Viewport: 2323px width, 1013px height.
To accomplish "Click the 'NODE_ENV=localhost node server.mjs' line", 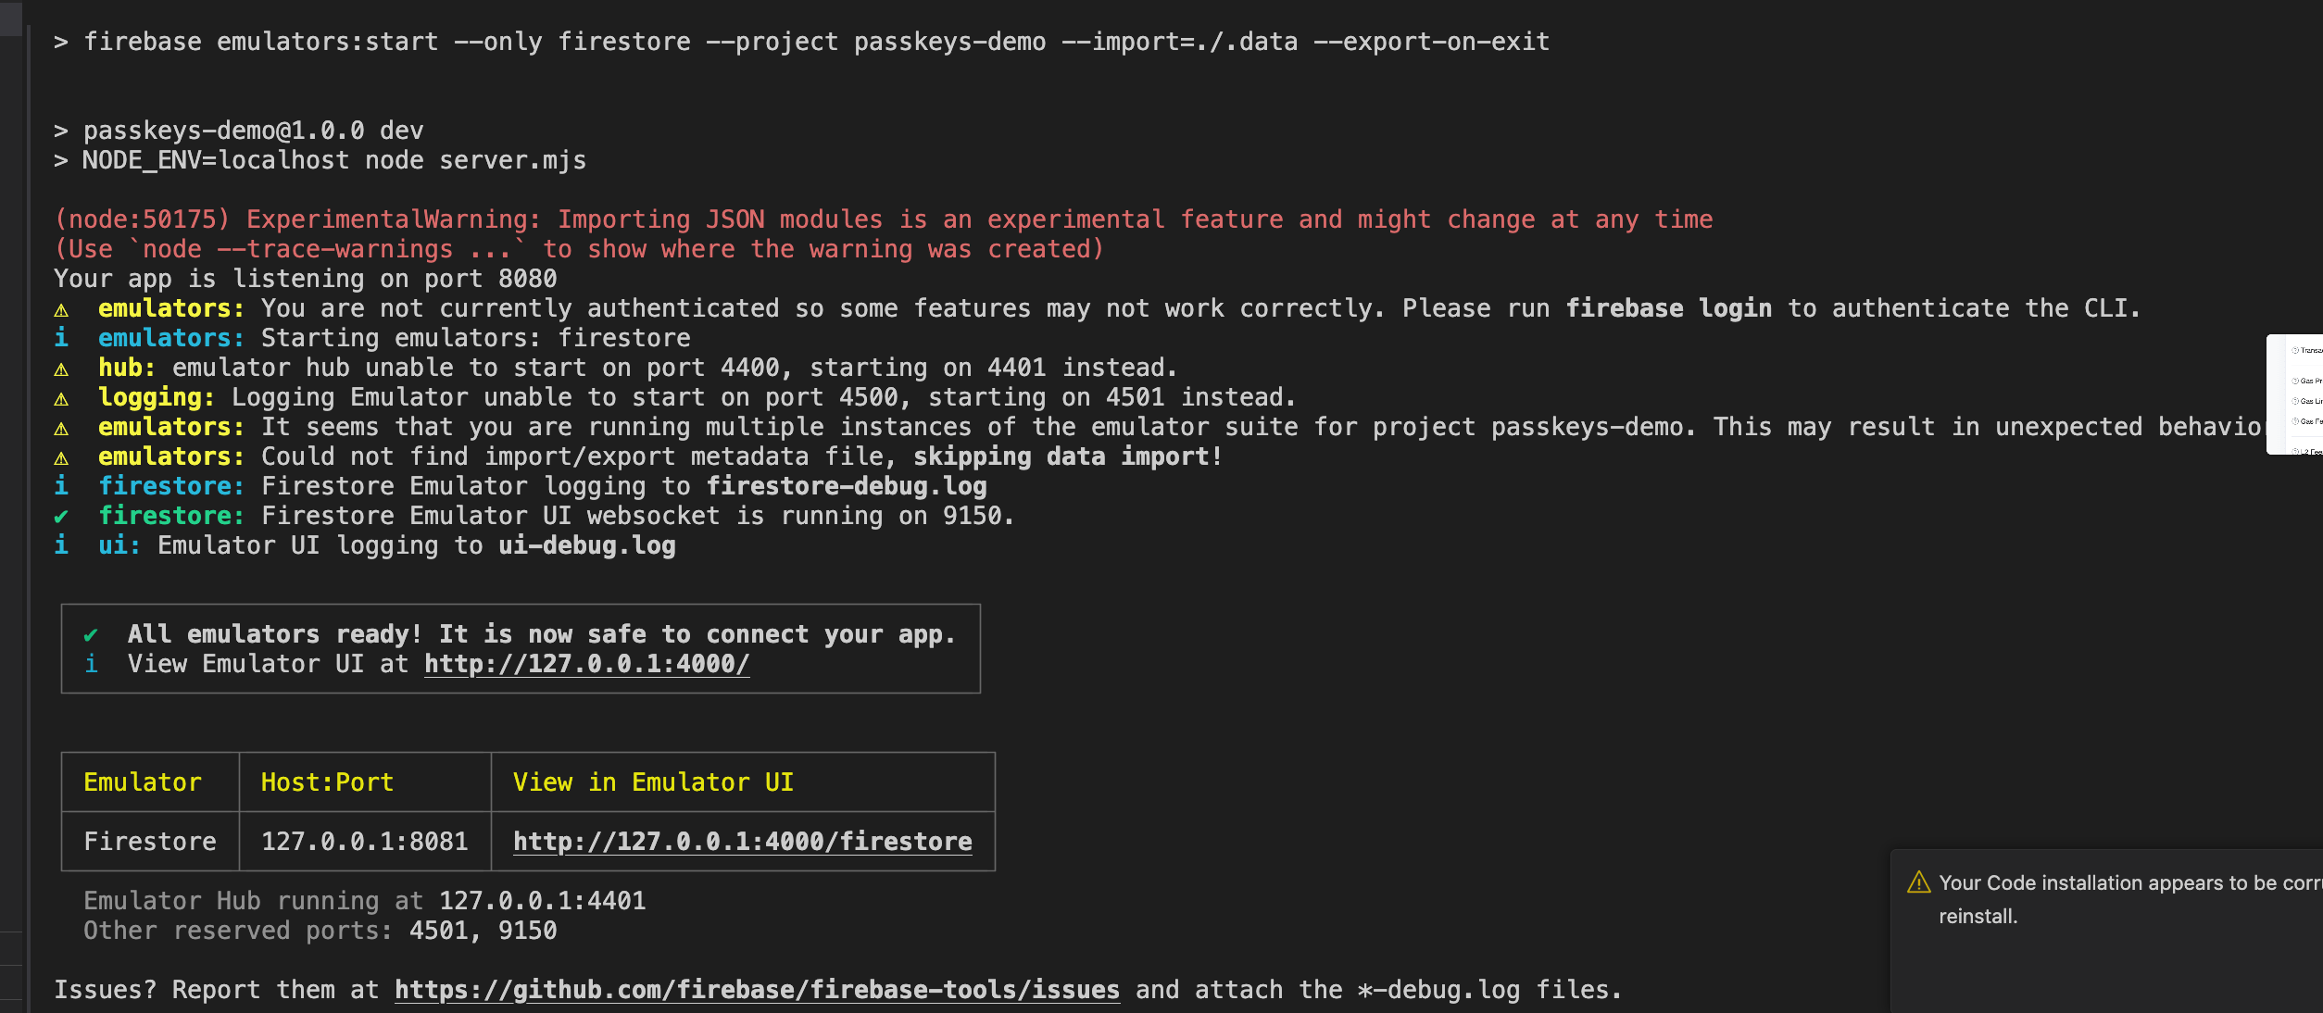I will 320,160.
